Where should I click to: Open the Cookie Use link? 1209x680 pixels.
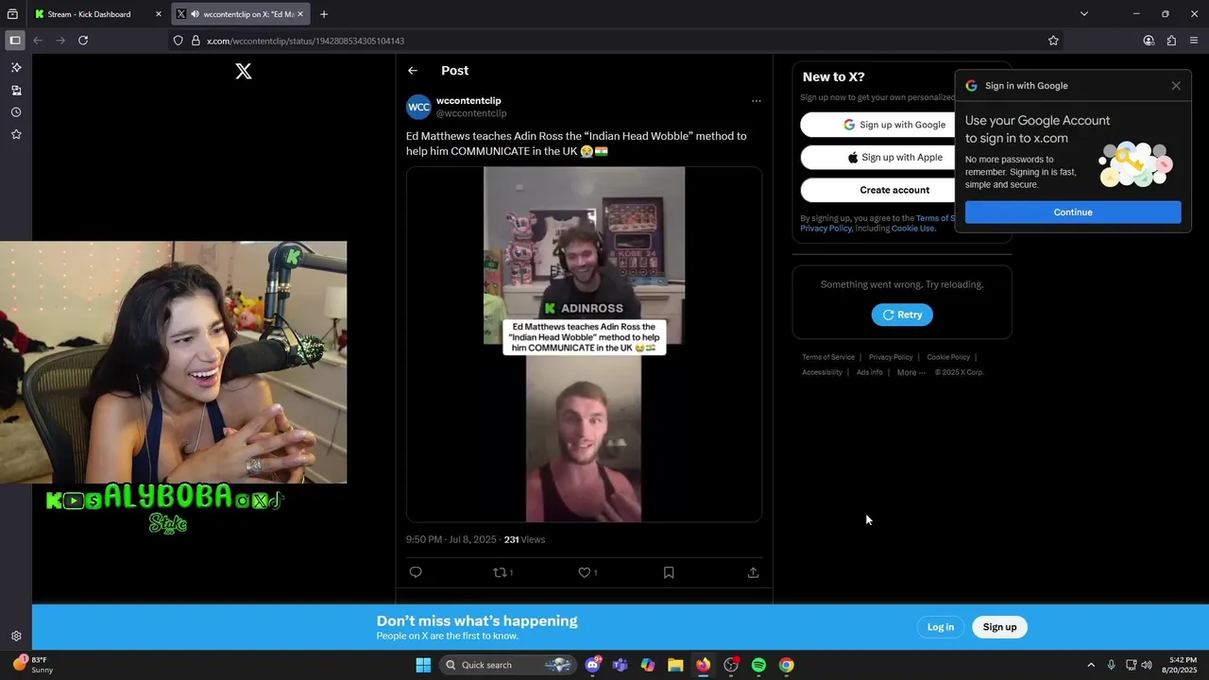pyautogui.click(x=911, y=229)
